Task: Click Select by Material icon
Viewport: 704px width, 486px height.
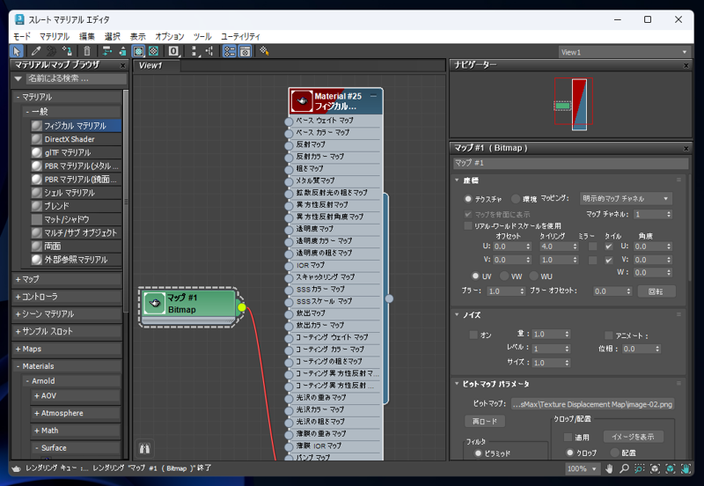Action: (264, 51)
